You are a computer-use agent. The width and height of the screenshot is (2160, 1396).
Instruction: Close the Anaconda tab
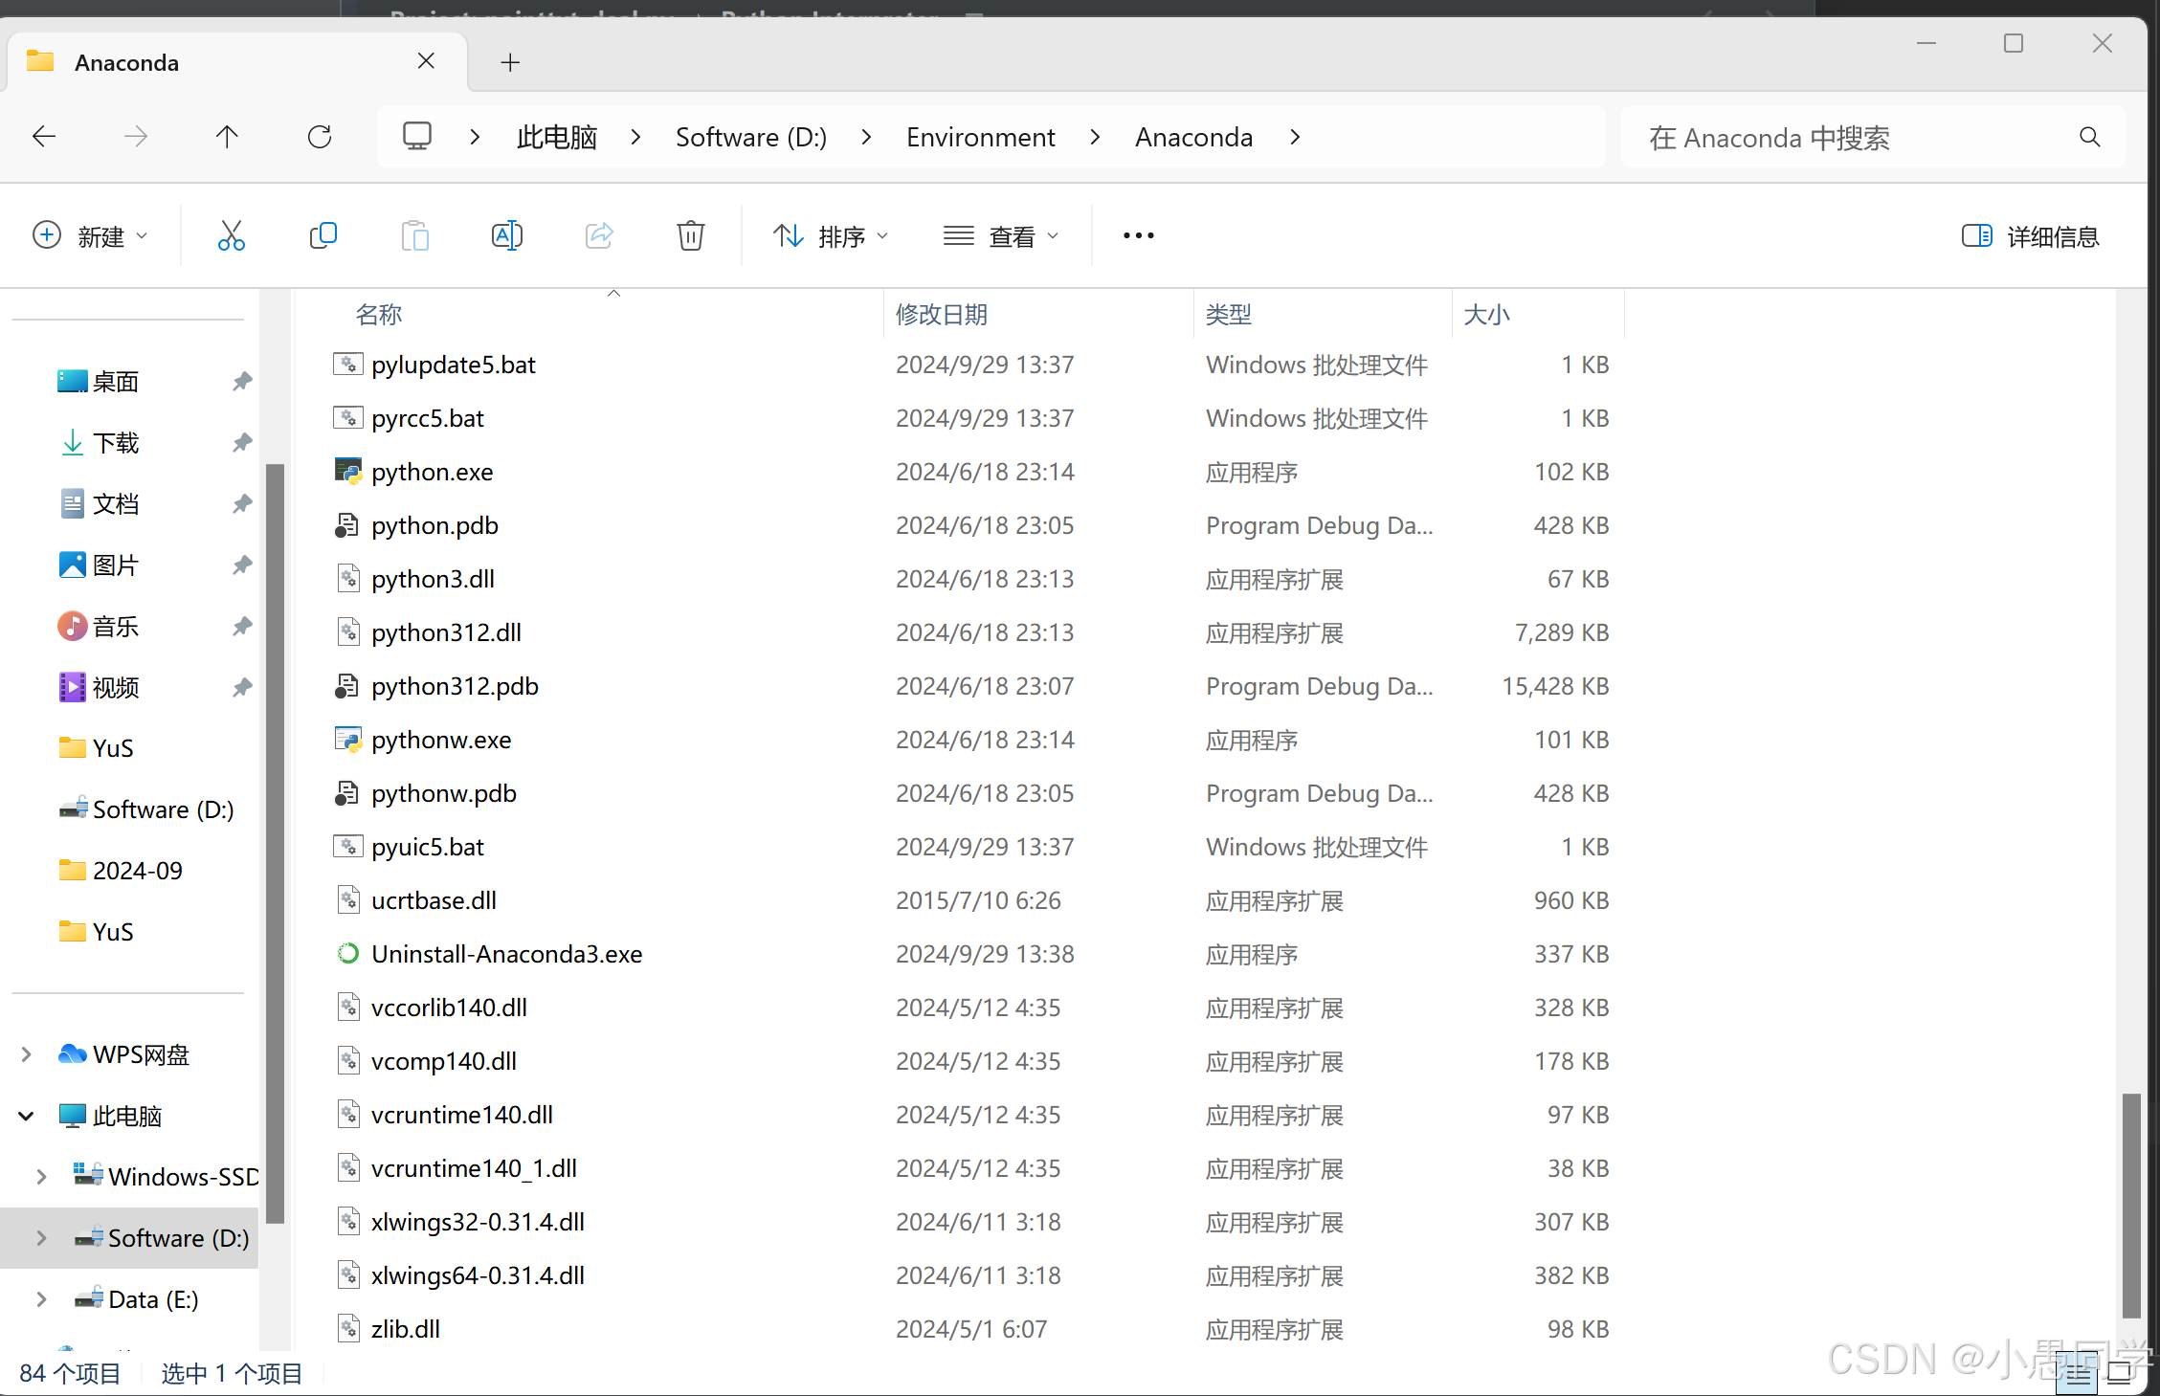click(x=427, y=61)
